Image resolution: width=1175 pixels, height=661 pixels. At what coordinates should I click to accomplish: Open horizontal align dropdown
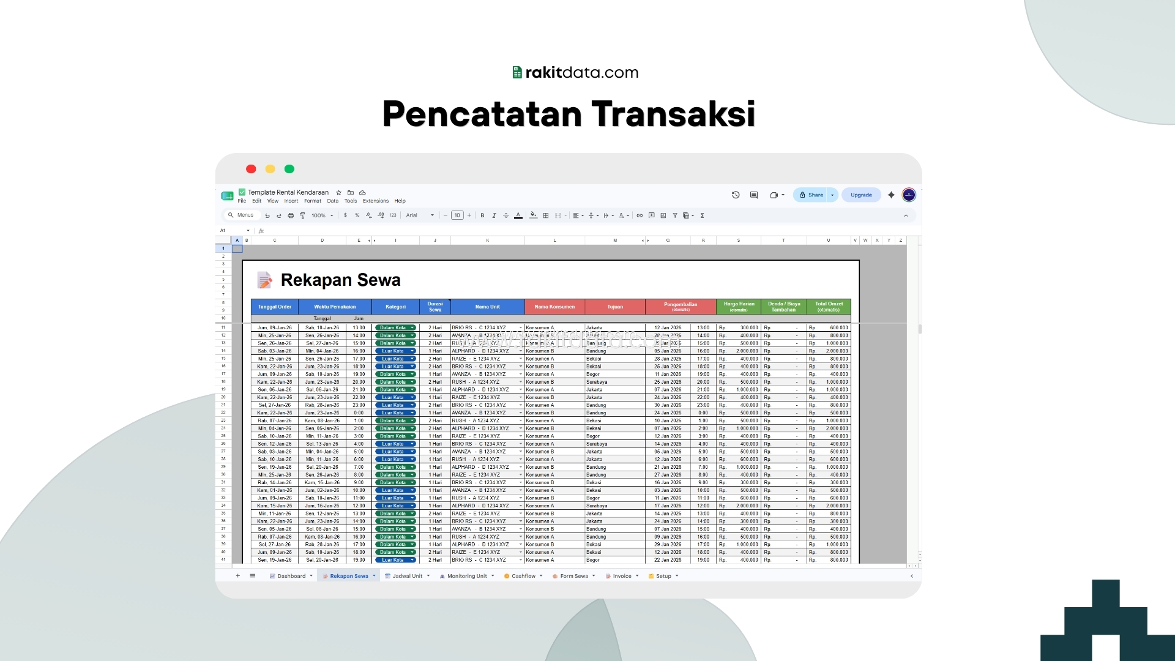coord(578,215)
